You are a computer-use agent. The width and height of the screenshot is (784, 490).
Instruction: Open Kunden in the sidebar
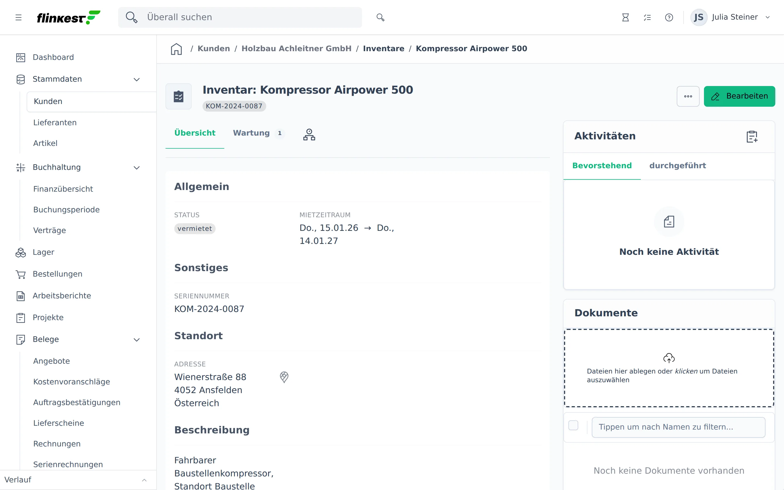[92, 102]
